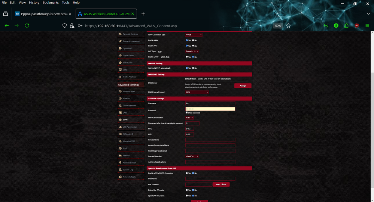Viewport: 374px width, 202px height.
Task: Open AiCloud 2.0 settings
Action: click(x=131, y=134)
